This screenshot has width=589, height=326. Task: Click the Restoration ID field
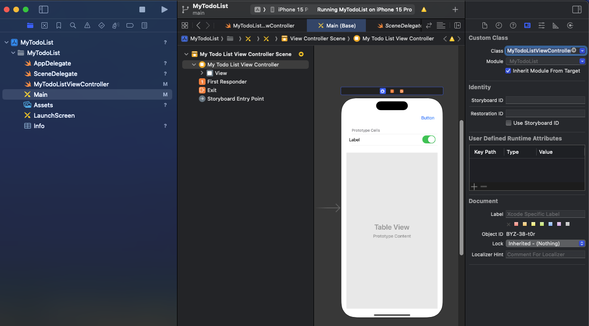(x=545, y=113)
